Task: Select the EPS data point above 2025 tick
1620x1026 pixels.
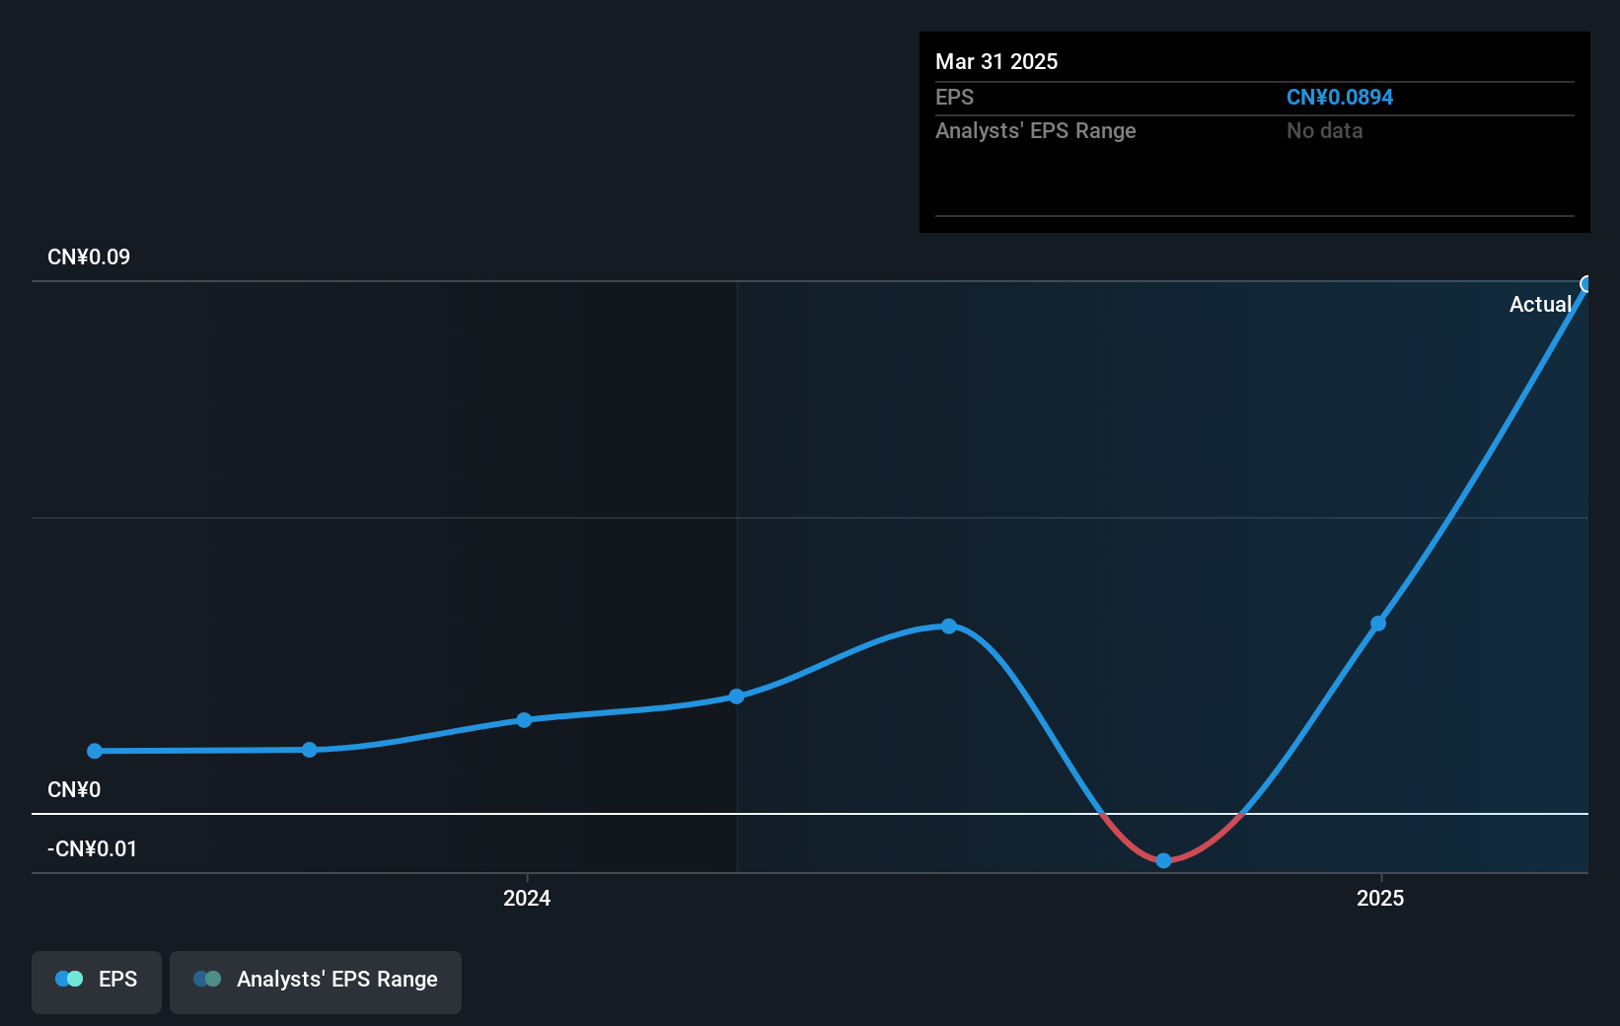Action: click(x=1378, y=623)
